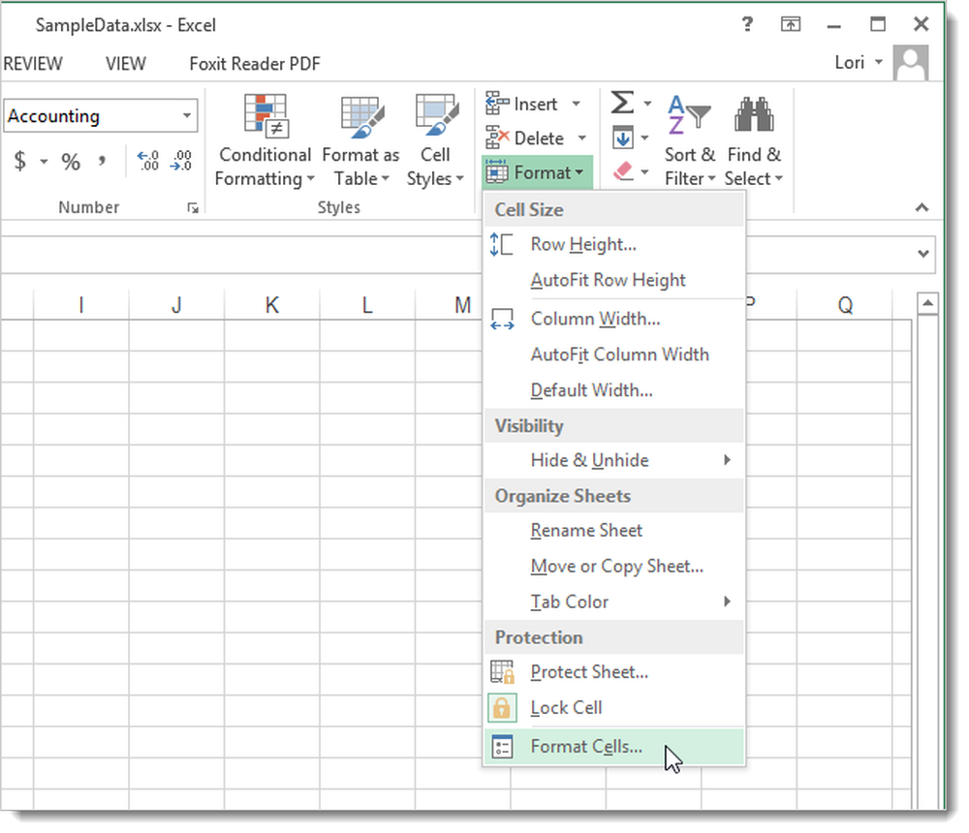Viewport: 969px width, 833px height.
Task: Open the Insert dropdown arrow
Action: pos(576,104)
